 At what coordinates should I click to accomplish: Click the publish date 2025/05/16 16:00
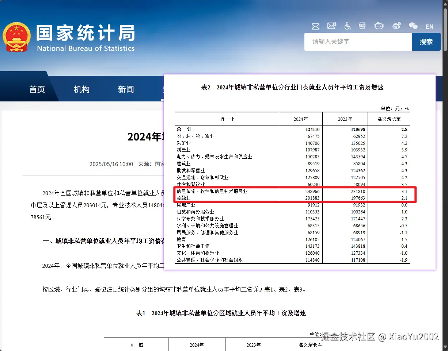coord(111,164)
